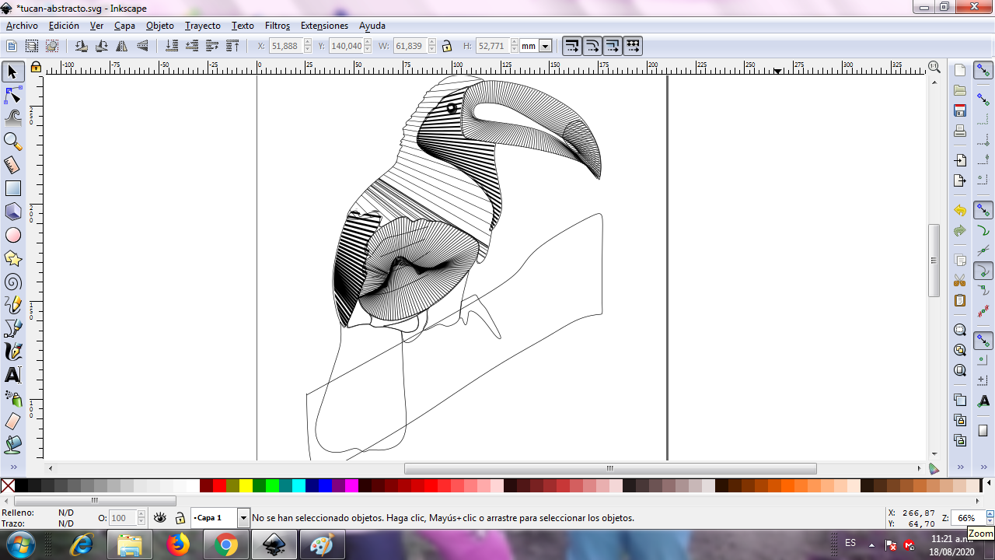Viewport: 995px width, 560px height.
Task: Select the Text tool
Action: 12,375
